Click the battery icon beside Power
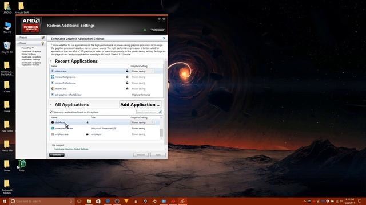 pyautogui.click(x=43, y=43)
